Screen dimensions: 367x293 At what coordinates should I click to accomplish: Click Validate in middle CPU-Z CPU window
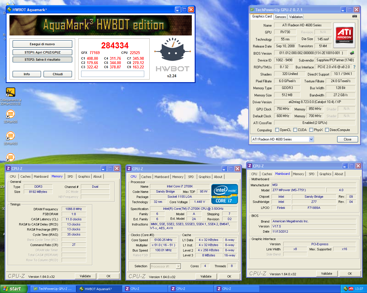(x=206, y=276)
